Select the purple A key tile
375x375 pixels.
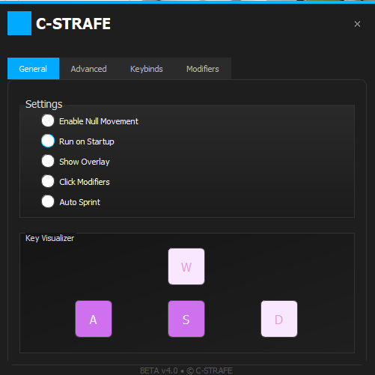coord(94,319)
